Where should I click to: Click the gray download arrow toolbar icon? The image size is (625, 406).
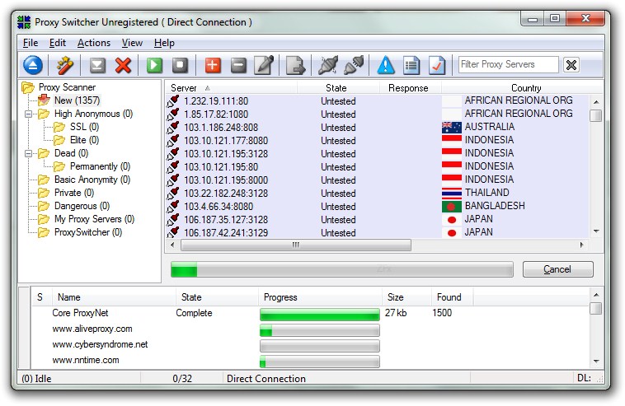tap(97, 65)
